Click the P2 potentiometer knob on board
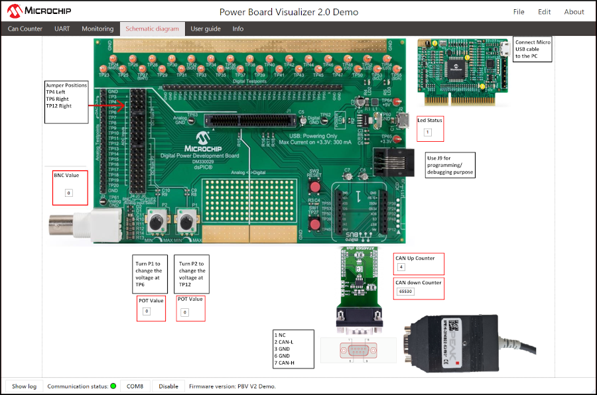 coord(157,221)
